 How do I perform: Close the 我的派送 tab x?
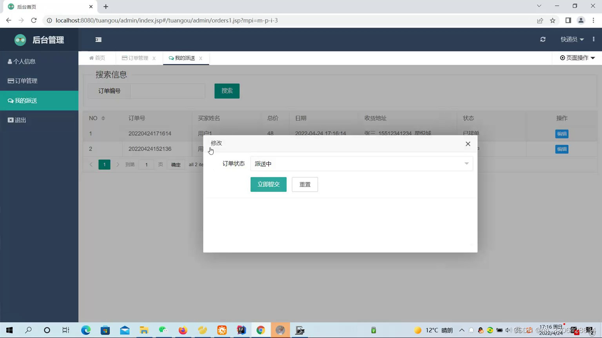coord(201,58)
